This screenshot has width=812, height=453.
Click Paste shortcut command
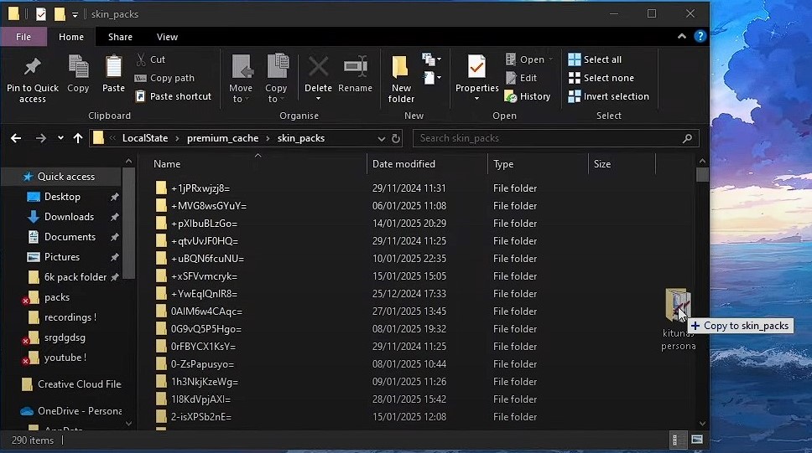click(x=174, y=96)
